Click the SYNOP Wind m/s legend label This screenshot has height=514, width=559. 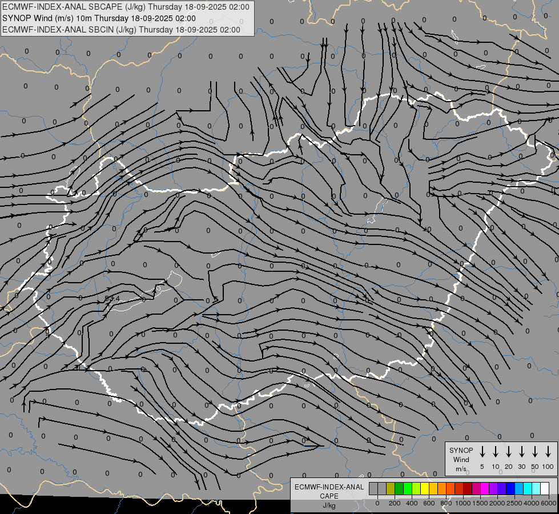(x=461, y=459)
